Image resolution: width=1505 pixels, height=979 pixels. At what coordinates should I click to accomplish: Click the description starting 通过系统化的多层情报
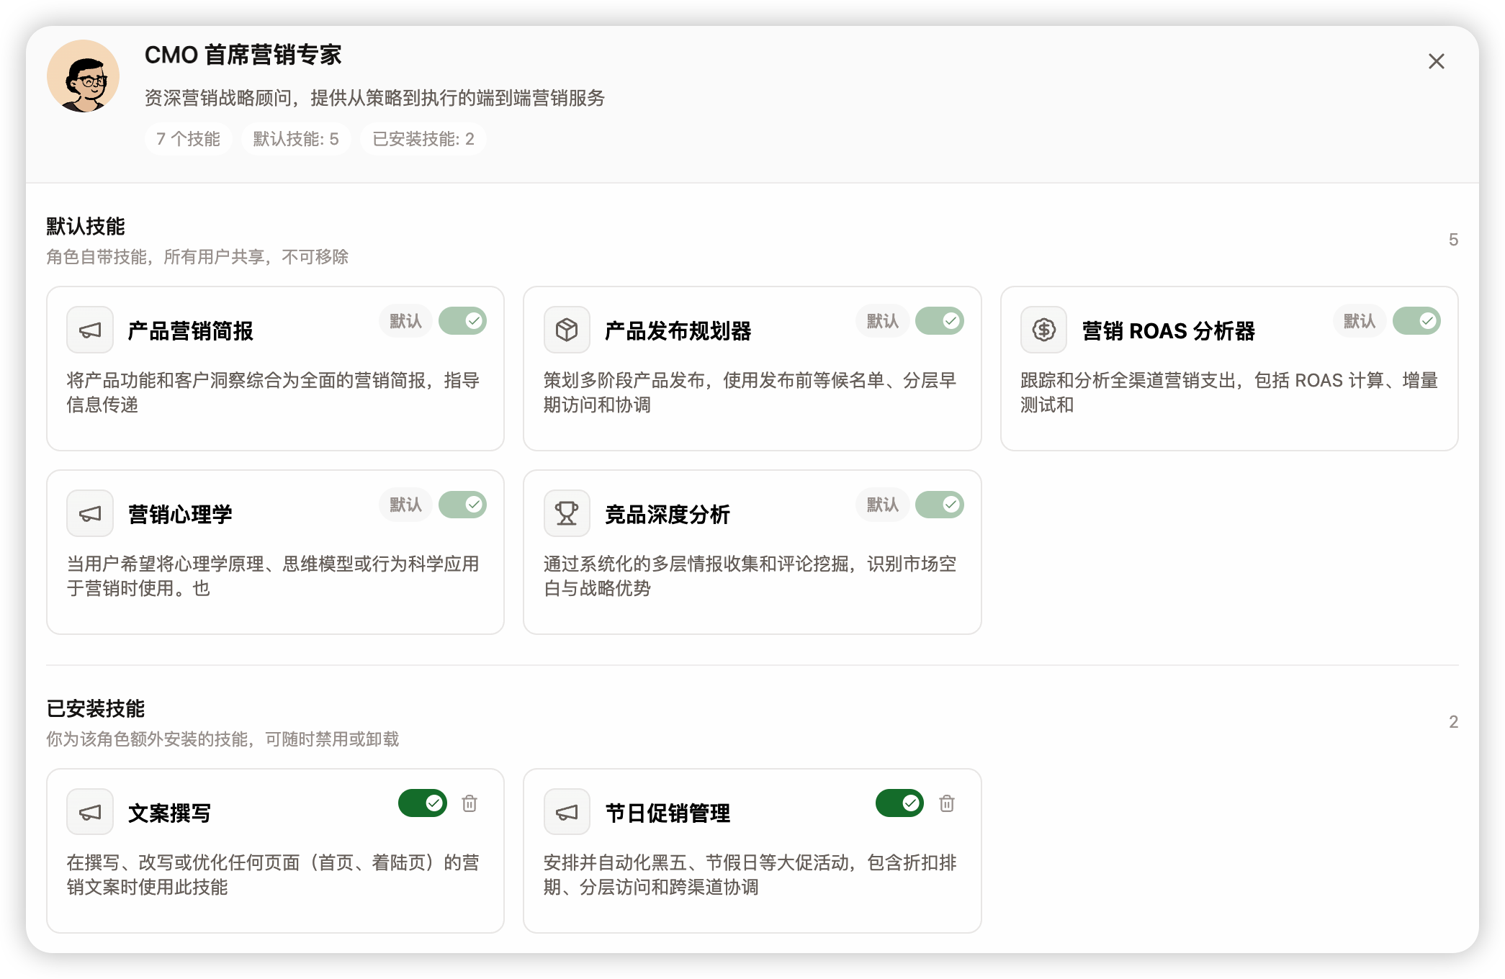click(750, 576)
